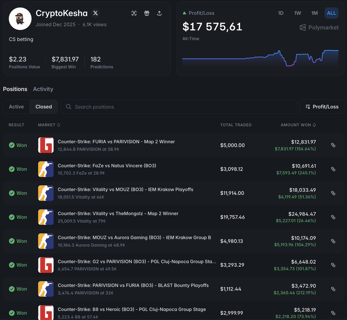Sort by the MARKET column header

[x=49, y=125]
